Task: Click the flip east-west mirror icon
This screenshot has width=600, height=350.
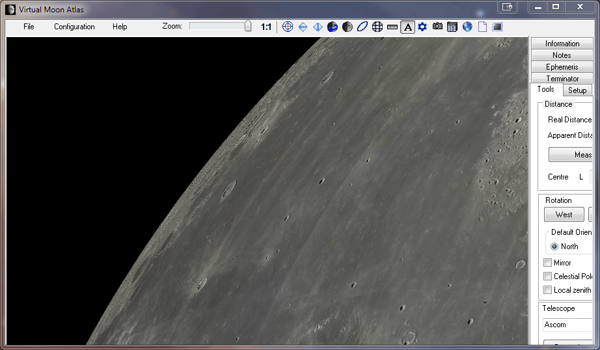Action: pyautogui.click(x=318, y=27)
